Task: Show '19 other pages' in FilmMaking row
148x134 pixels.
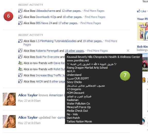Action: (93, 41)
